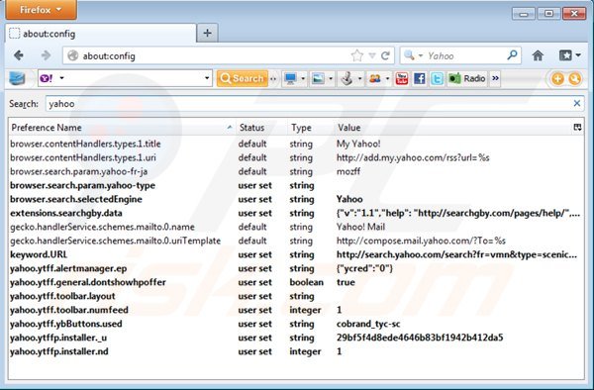Bookmark this page with the star icon
594x390 pixels.
pyautogui.click(x=356, y=56)
